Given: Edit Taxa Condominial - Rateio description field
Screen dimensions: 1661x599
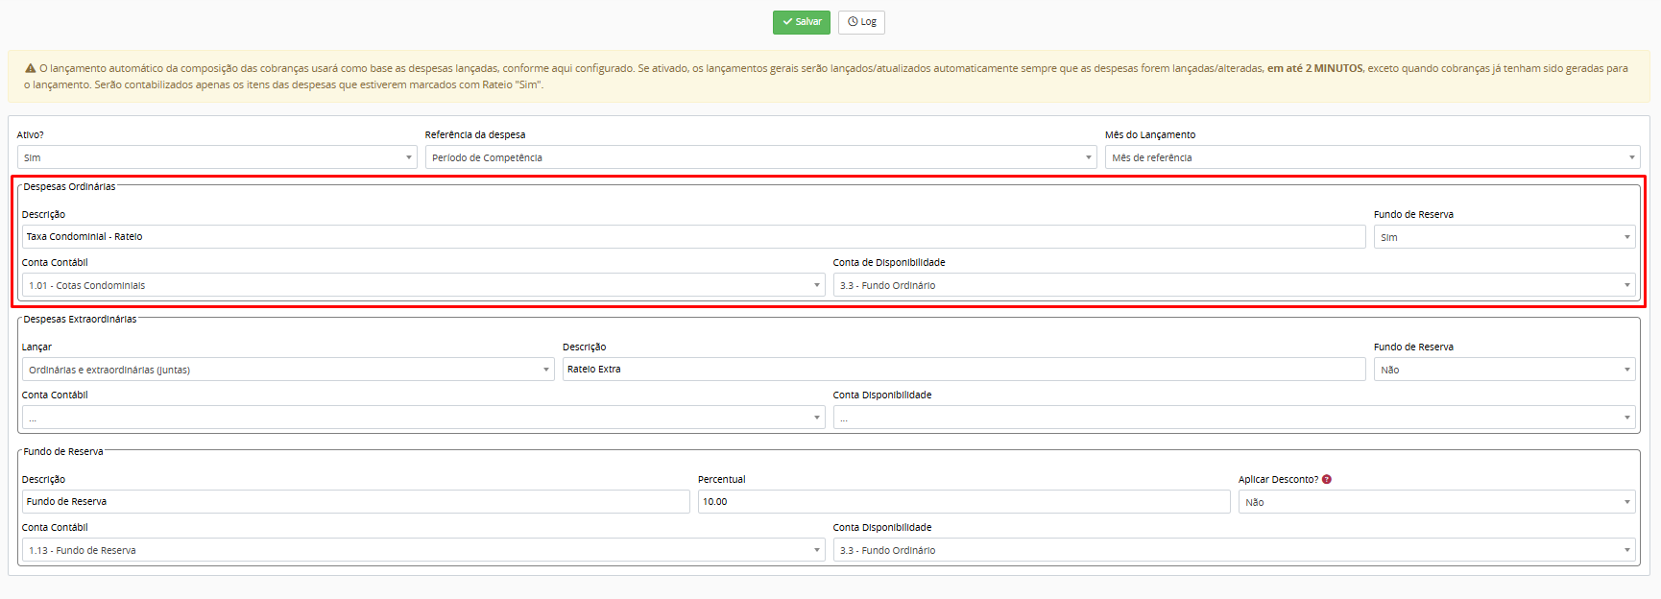Looking at the screenshot, I should [693, 237].
